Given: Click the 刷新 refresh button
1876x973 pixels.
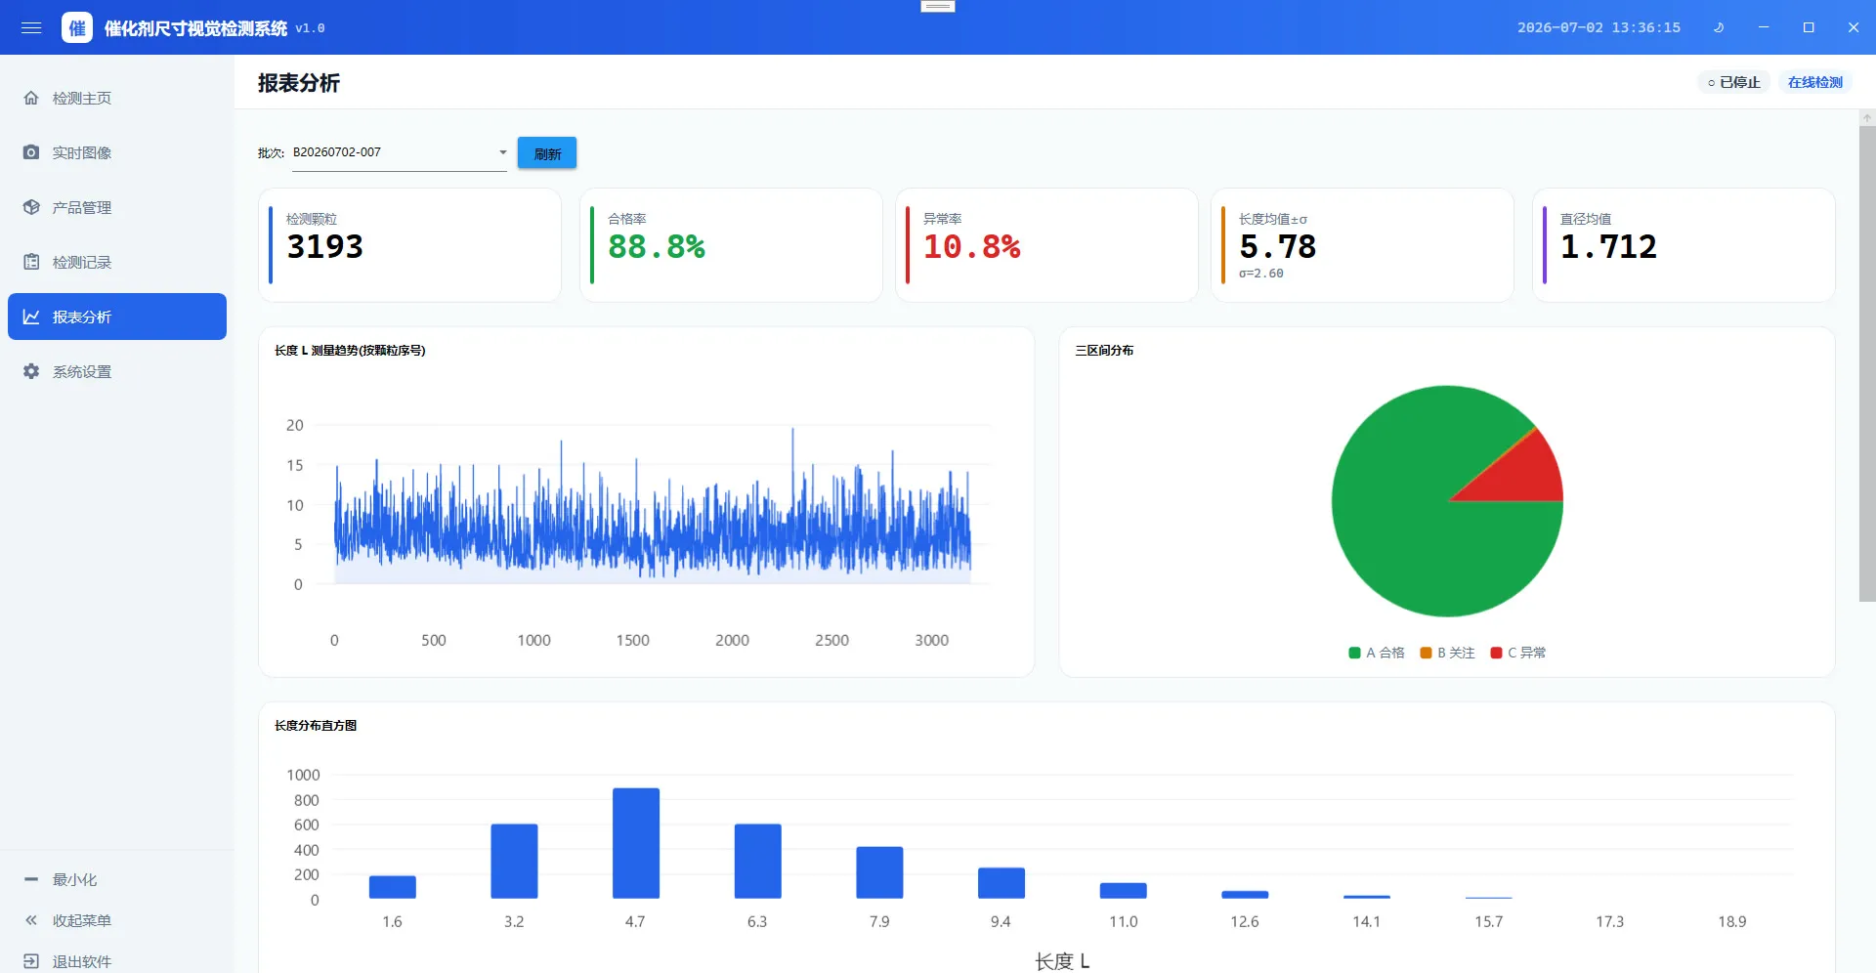Looking at the screenshot, I should point(547,153).
